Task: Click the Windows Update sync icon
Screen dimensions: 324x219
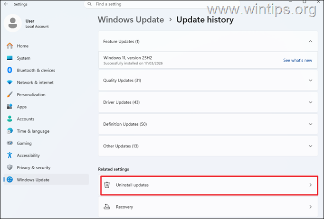Action: 10,180
